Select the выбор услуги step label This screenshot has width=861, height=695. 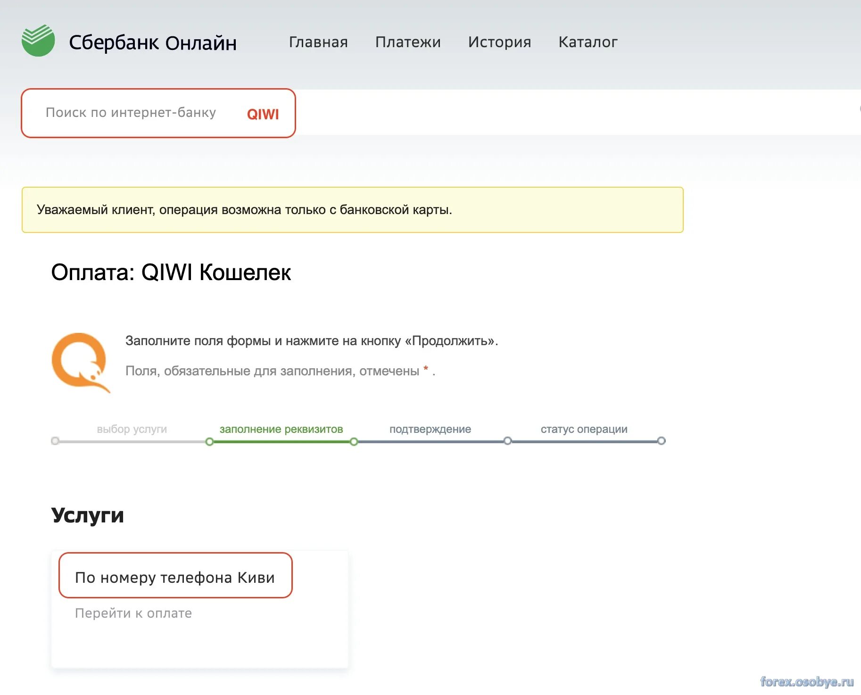pos(132,429)
